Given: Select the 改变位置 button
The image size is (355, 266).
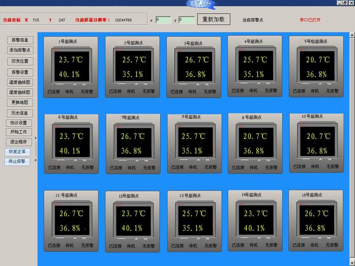Looking at the screenshot, I should click(20, 61).
